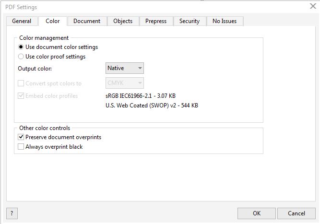Image resolution: width=320 pixels, height=224 pixels.
Task: Switch to the Prepress tab
Action: tap(156, 21)
